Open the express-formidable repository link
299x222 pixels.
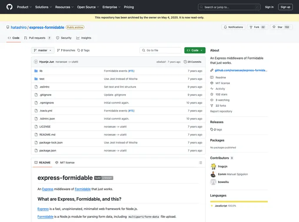pyautogui.click(x=47, y=27)
